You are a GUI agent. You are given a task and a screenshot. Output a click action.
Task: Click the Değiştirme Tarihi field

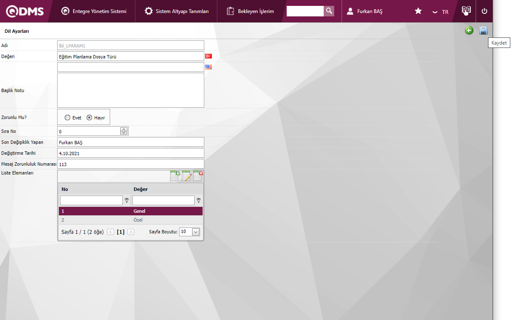pyautogui.click(x=131, y=153)
